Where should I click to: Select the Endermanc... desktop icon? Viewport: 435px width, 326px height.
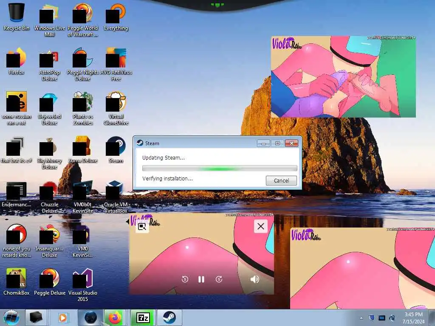(17, 194)
